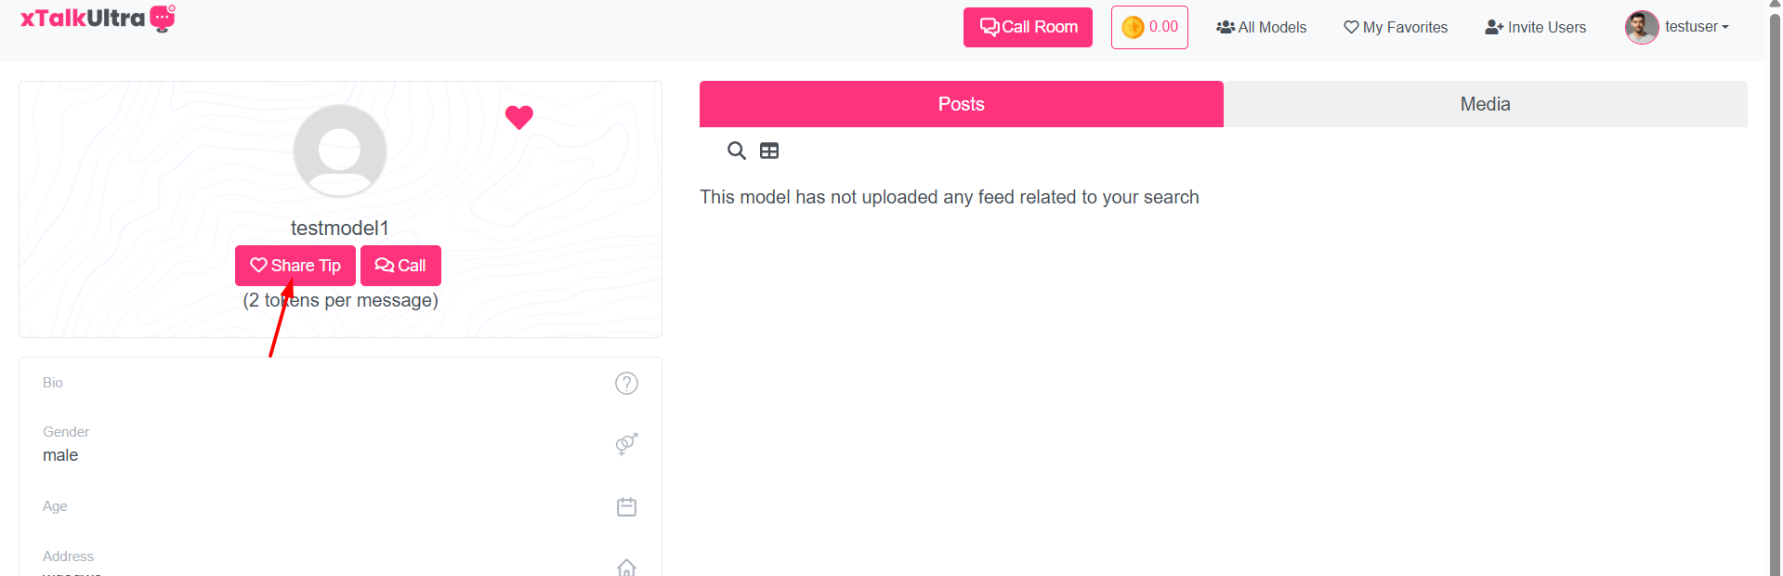Click the testmodel1 profile picture

[340, 151]
